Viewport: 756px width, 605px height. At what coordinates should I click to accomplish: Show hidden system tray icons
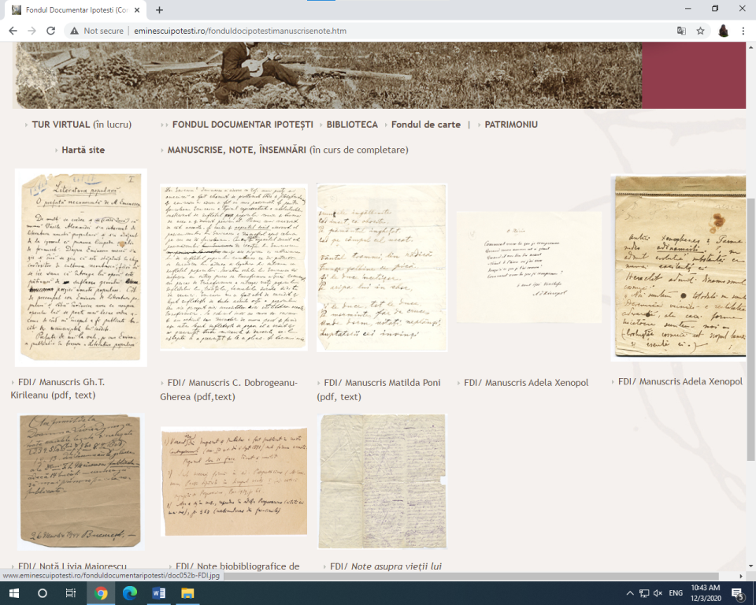[x=629, y=592]
